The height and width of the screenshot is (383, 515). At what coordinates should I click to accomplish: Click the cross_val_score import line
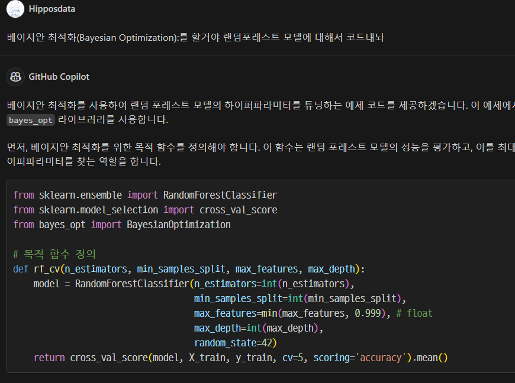tap(145, 210)
